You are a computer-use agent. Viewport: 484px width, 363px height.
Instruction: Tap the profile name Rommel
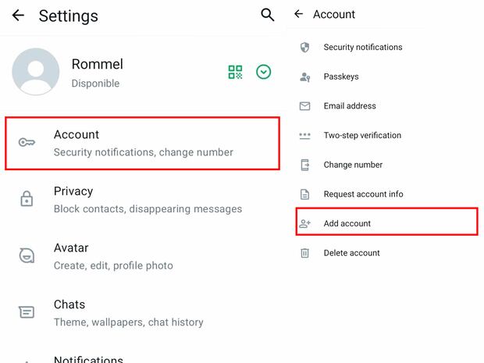(x=97, y=64)
